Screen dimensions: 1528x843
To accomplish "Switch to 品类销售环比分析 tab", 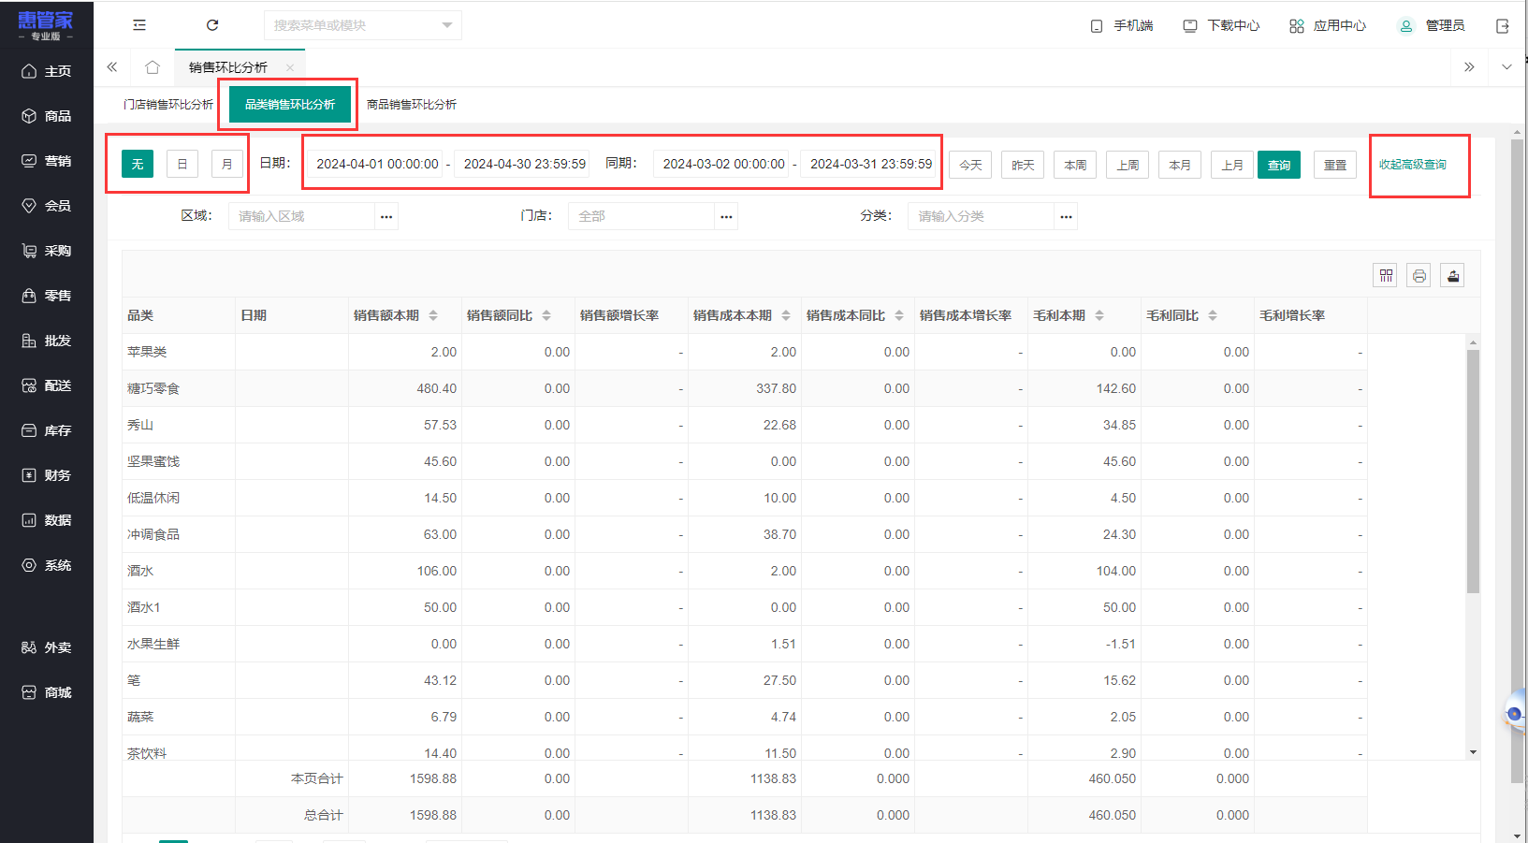I will point(290,105).
